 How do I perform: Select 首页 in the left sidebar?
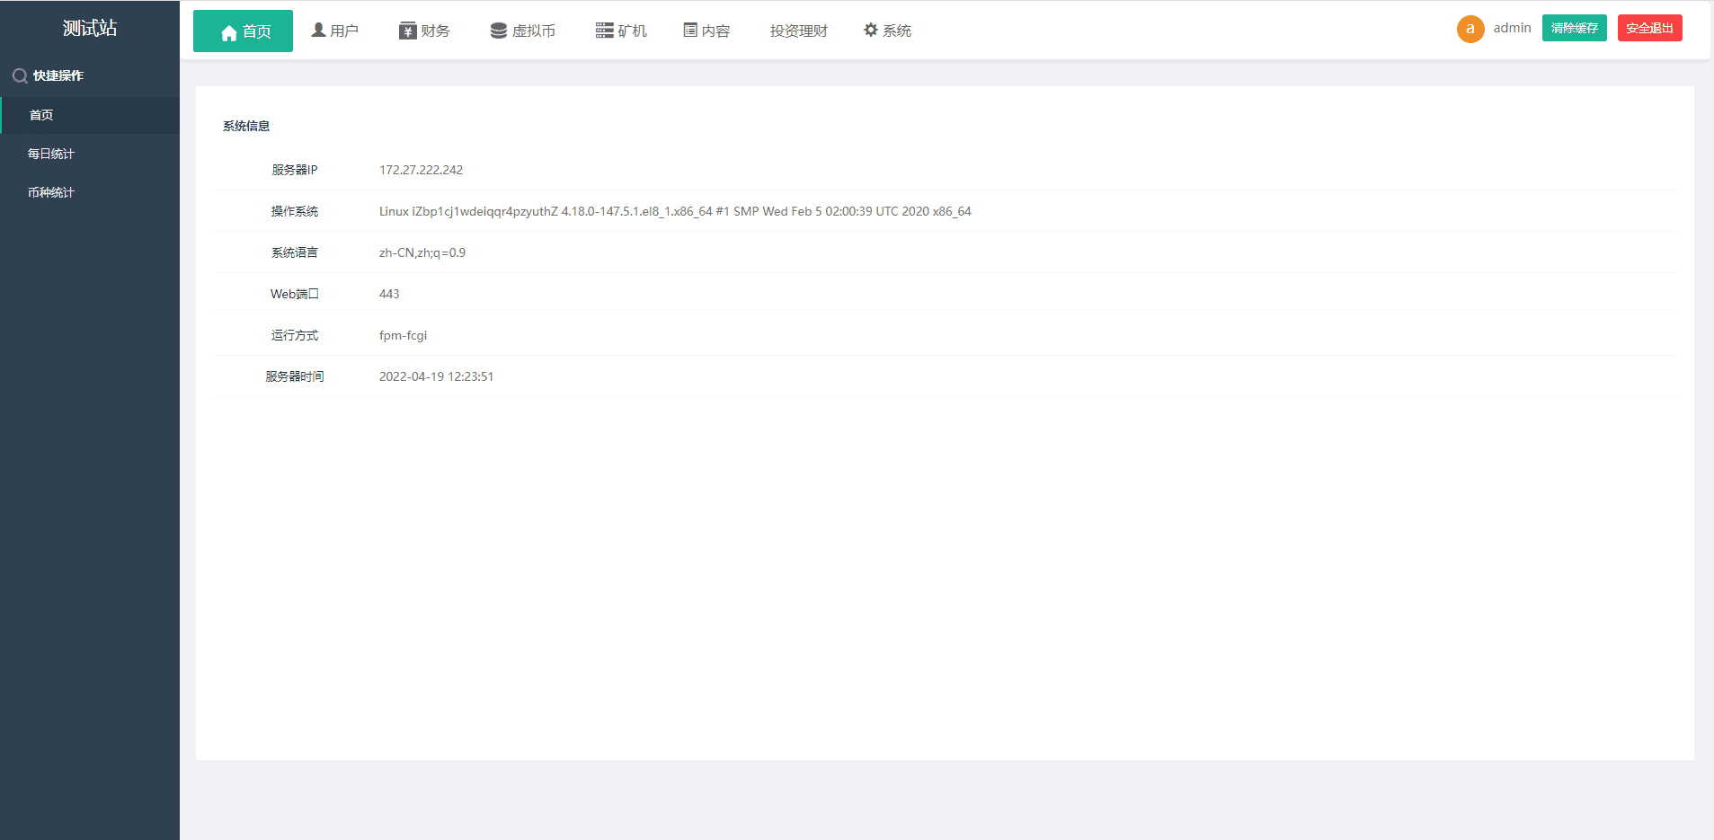coord(41,115)
